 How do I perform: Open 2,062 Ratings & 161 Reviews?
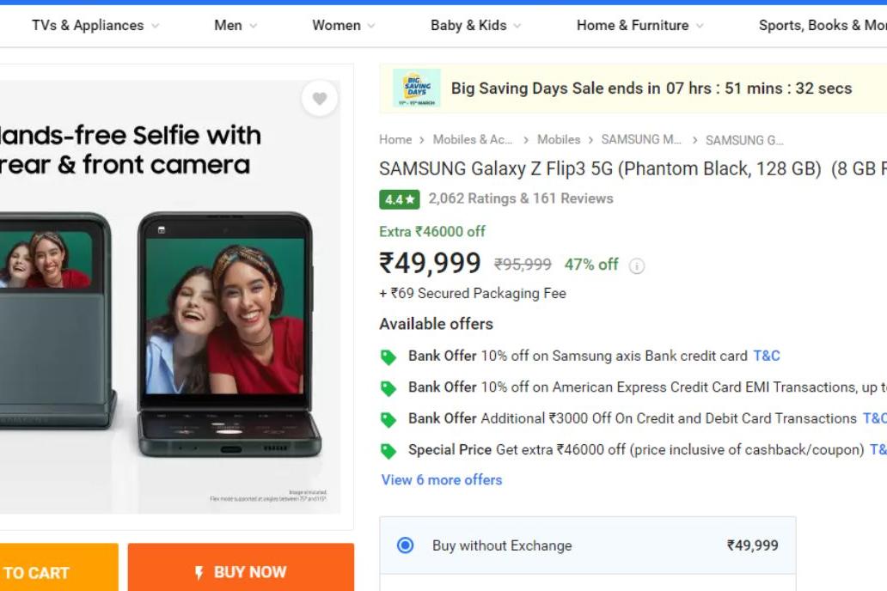pos(521,198)
